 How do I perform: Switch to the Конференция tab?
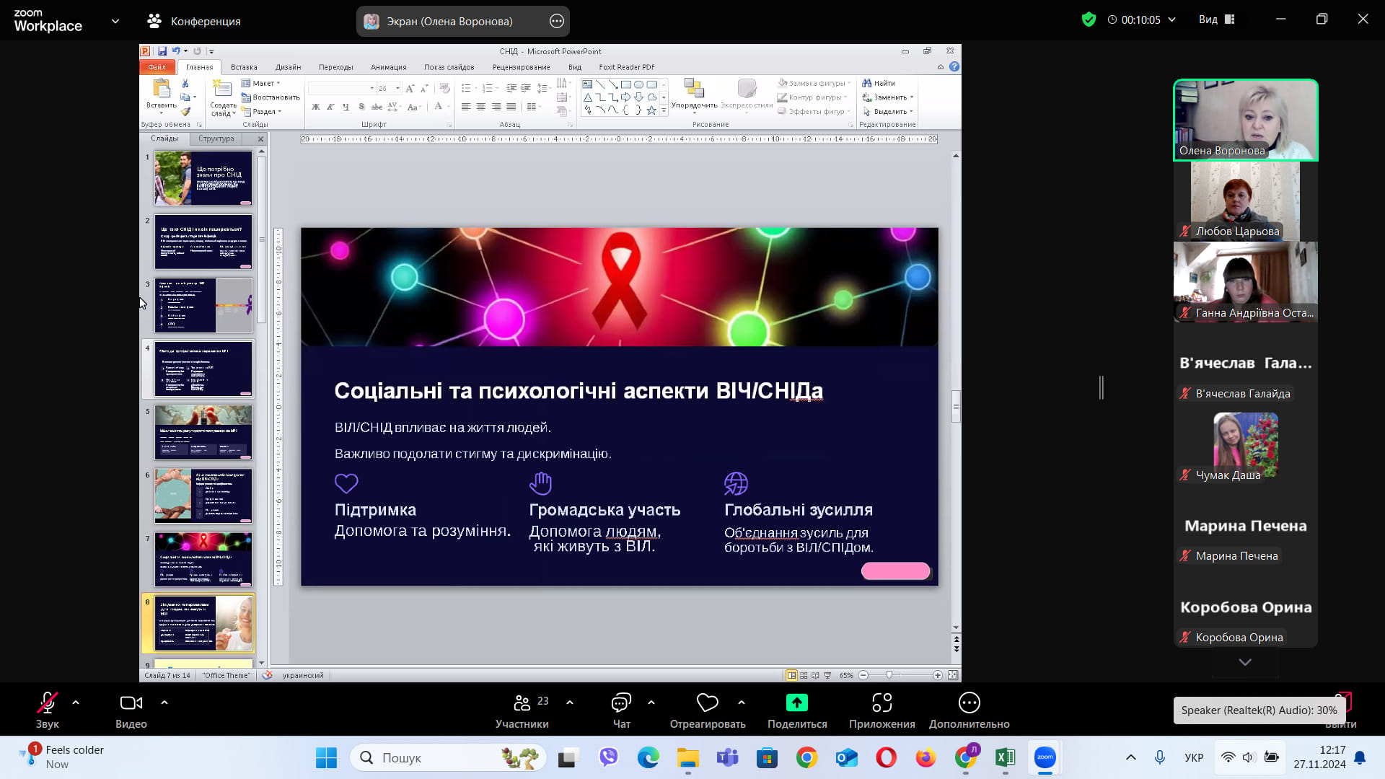click(x=193, y=21)
